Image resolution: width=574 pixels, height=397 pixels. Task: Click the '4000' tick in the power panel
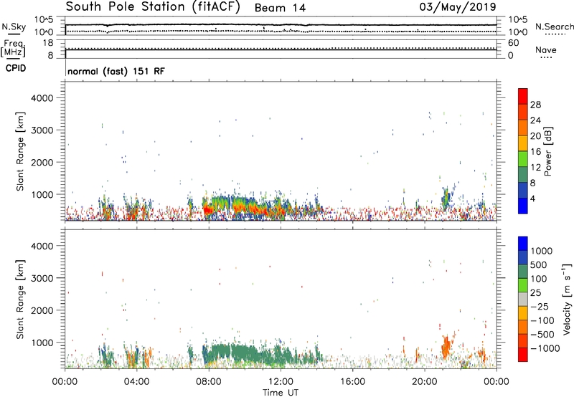click(42, 98)
